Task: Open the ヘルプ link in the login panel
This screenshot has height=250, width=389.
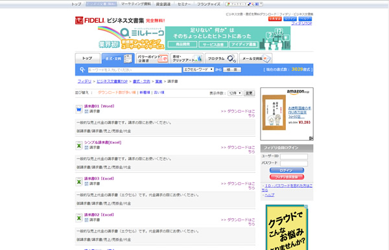Action: click(x=270, y=195)
